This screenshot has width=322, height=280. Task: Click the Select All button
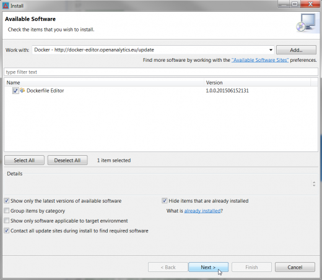(x=24, y=160)
